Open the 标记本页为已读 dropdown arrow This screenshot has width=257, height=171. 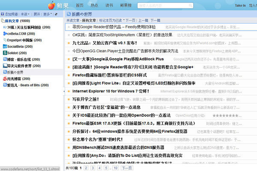[x=124, y=20]
